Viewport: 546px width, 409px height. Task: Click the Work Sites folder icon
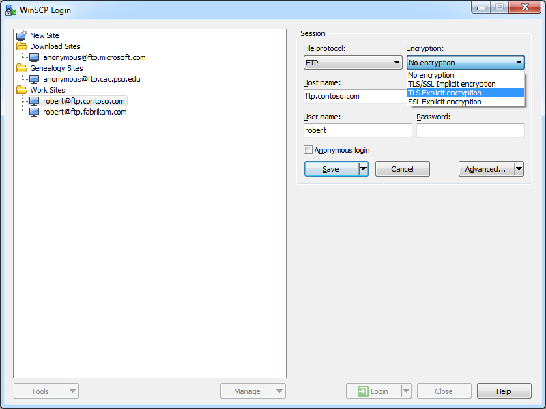22,90
